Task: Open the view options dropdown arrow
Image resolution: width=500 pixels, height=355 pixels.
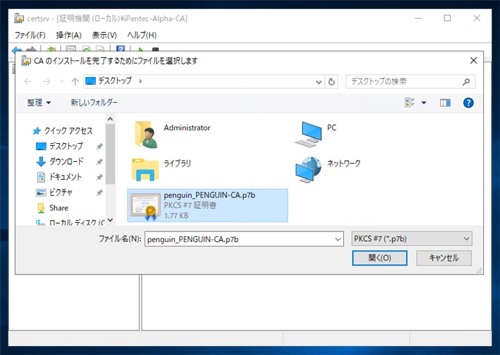Action: point(424,102)
